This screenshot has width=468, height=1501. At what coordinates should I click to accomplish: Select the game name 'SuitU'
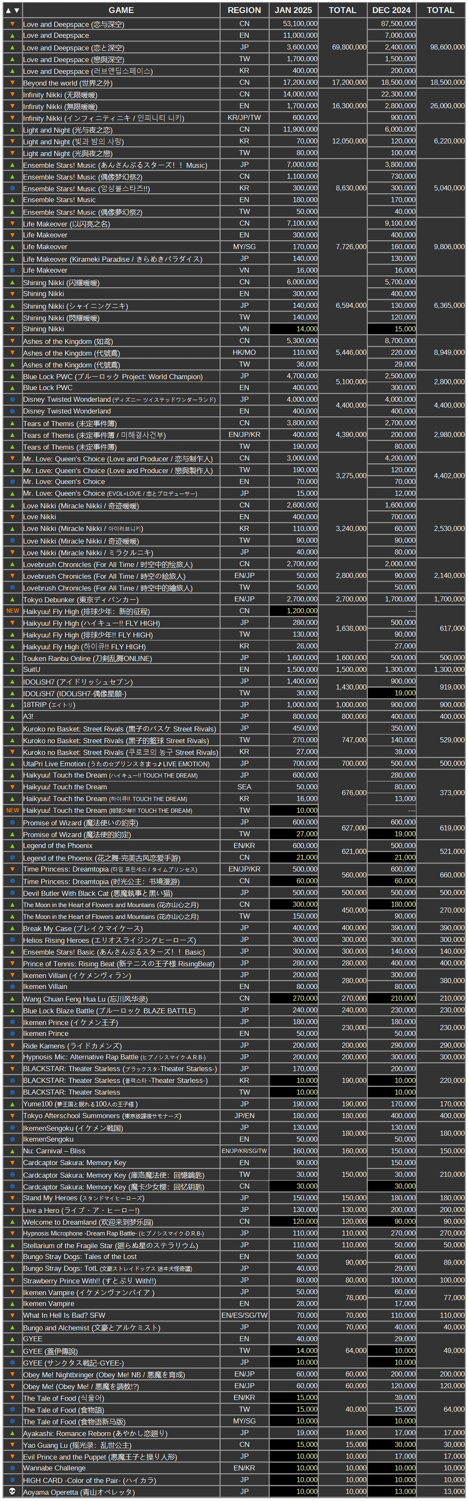(x=32, y=670)
